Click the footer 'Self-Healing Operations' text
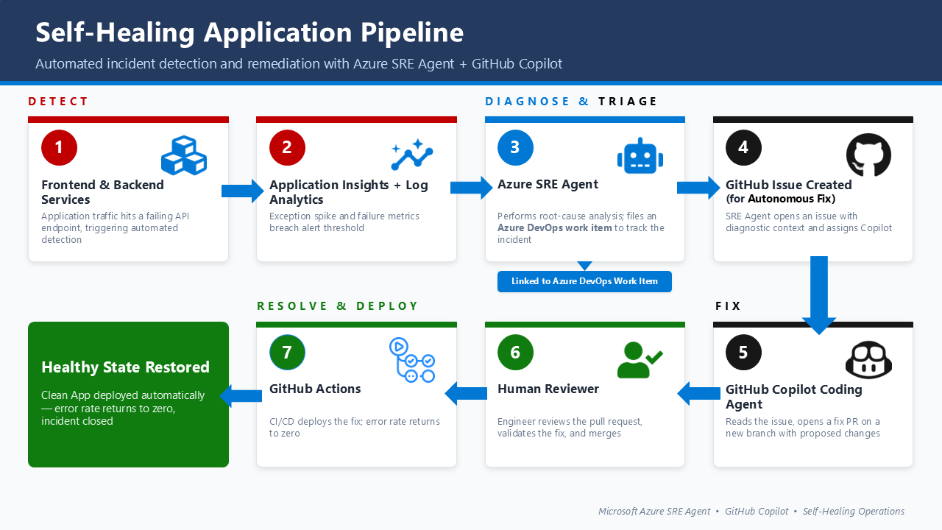Image resolution: width=942 pixels, height=530 pixels. [x=854, y=511]
